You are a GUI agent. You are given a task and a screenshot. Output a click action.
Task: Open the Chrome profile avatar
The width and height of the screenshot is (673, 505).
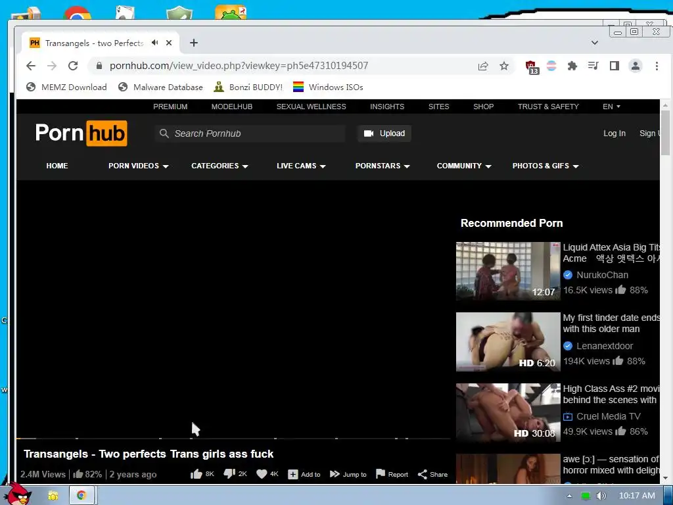tap(636, 66)
